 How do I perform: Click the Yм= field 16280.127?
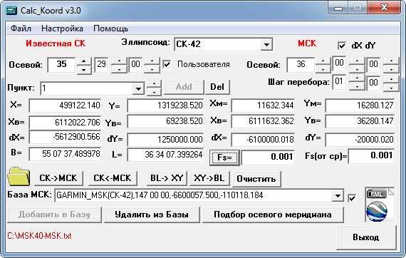(360, 105)
